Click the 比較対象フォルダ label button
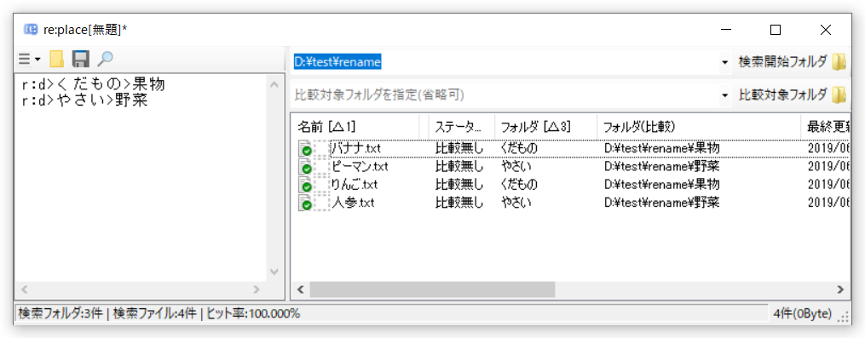865x338 pixels. [783, 95]
